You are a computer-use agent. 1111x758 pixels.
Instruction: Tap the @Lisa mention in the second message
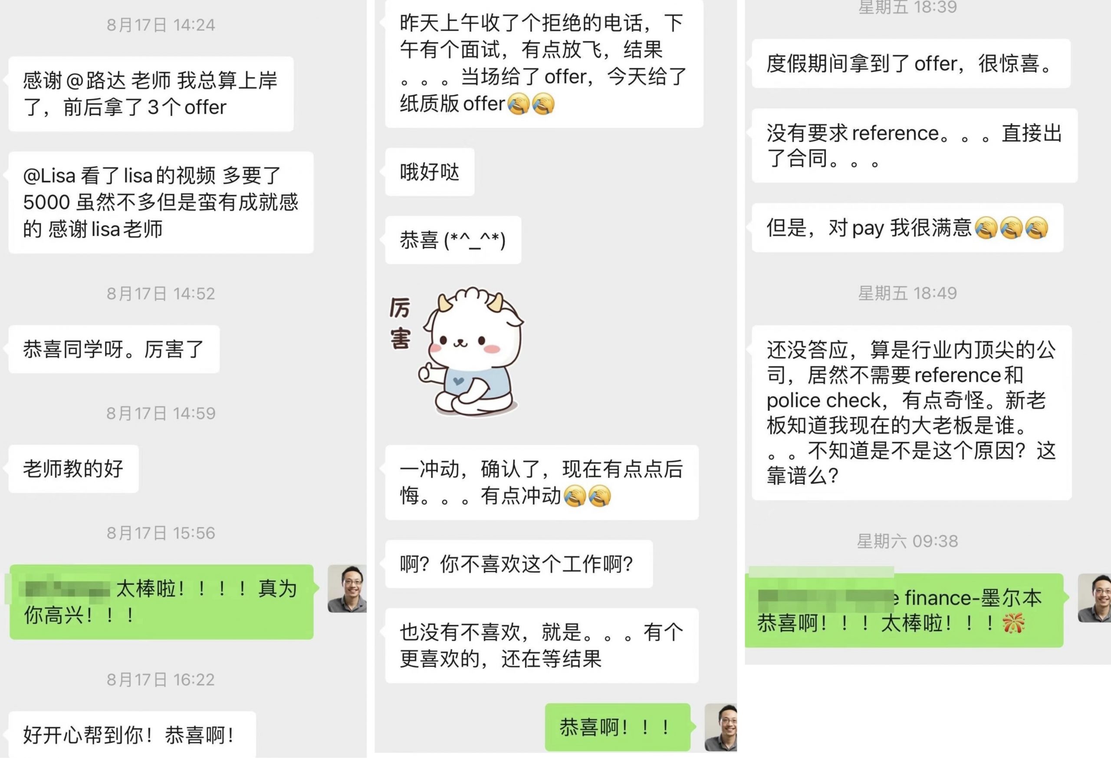click(x=49, y=176)
